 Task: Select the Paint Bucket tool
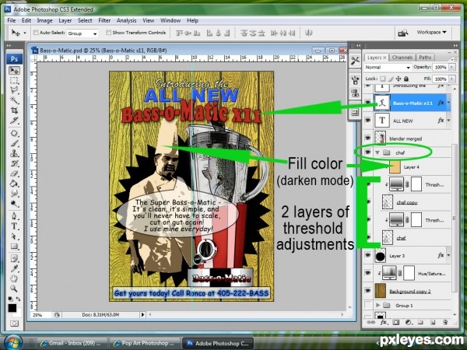14,184
